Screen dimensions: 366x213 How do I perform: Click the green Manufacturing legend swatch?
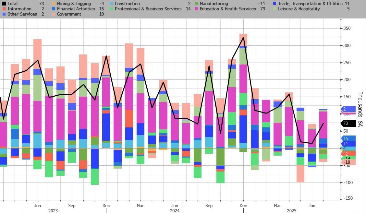[196, 4]
